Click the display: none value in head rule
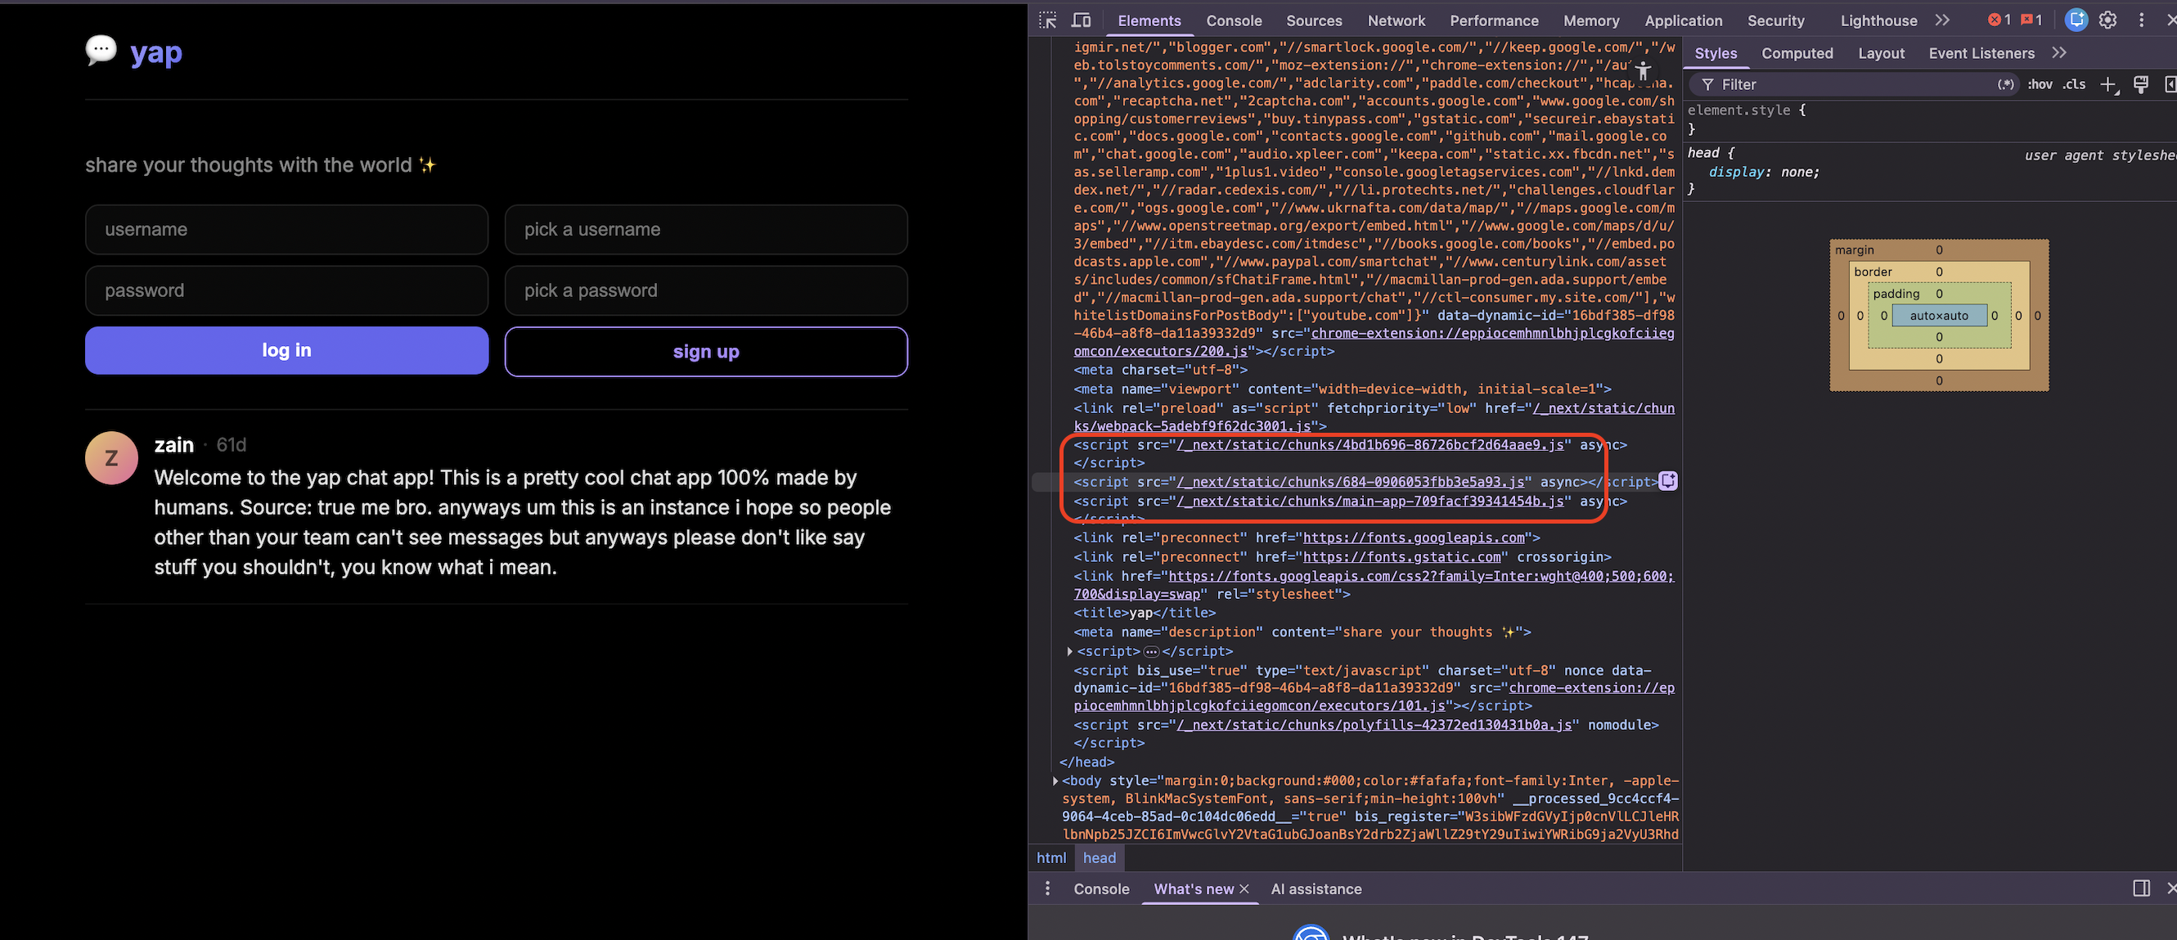 [x=1799, y=173]
